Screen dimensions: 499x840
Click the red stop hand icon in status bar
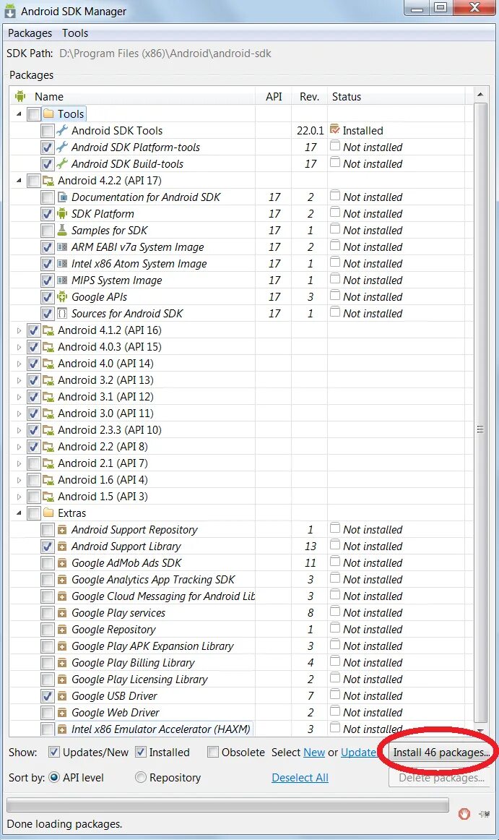tap(464, 814)
